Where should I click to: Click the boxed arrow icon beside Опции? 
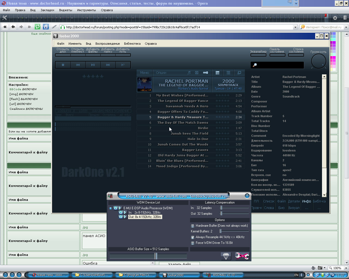(x=197, y=73)
